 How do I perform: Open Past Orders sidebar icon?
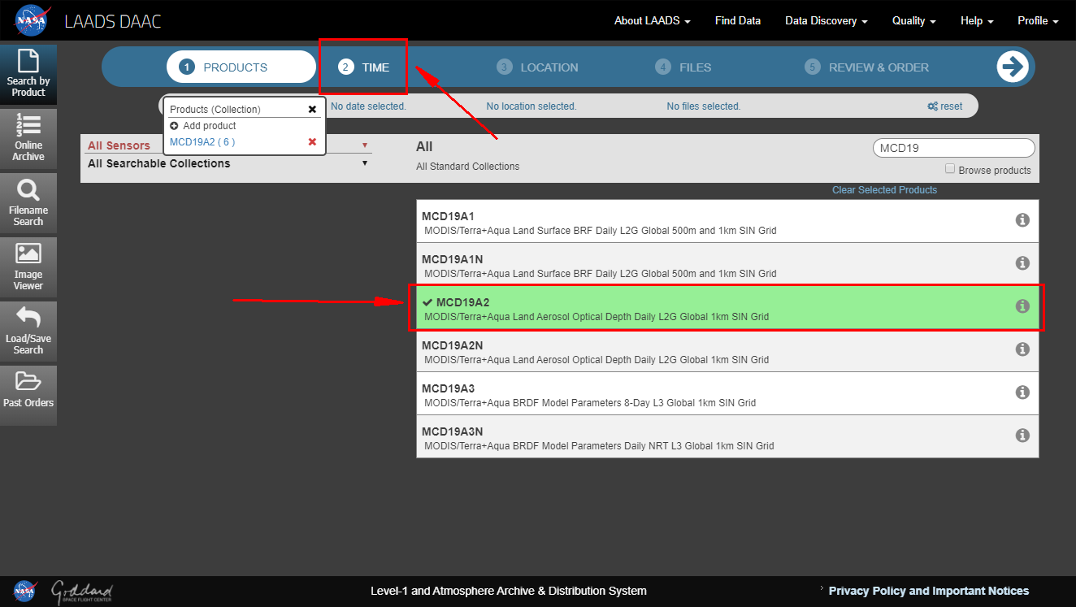click(x=28, y=395)
